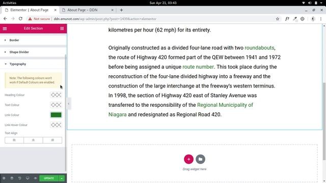Click the green UPDATE button

[x=49, y=178]
